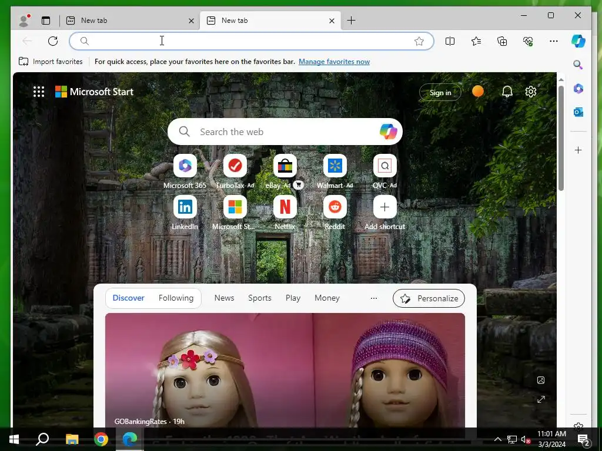This screenshot has width=602, height=451.
Task: Refresh the current page
Action: point(53,41)
